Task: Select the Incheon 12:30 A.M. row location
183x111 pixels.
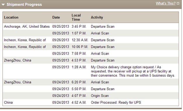Action: 25,40
